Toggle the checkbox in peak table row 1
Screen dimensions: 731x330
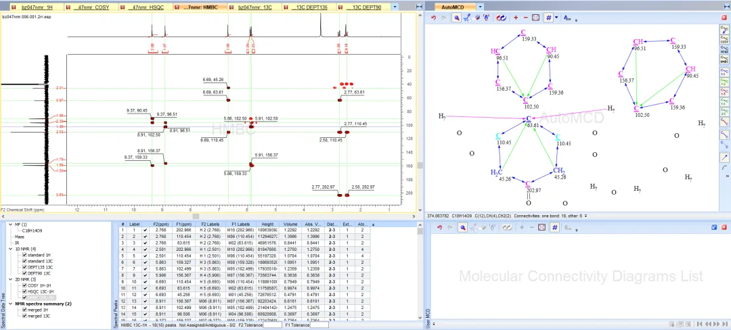[x=145, y=230]
